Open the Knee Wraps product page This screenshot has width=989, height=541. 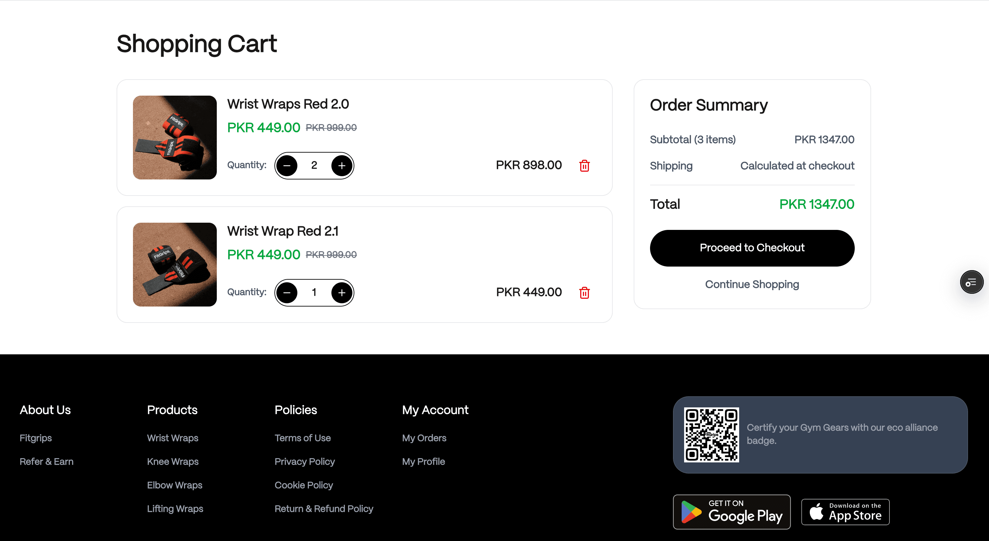173,461
